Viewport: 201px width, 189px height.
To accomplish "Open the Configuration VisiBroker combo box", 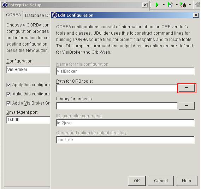I will (28, 70).
